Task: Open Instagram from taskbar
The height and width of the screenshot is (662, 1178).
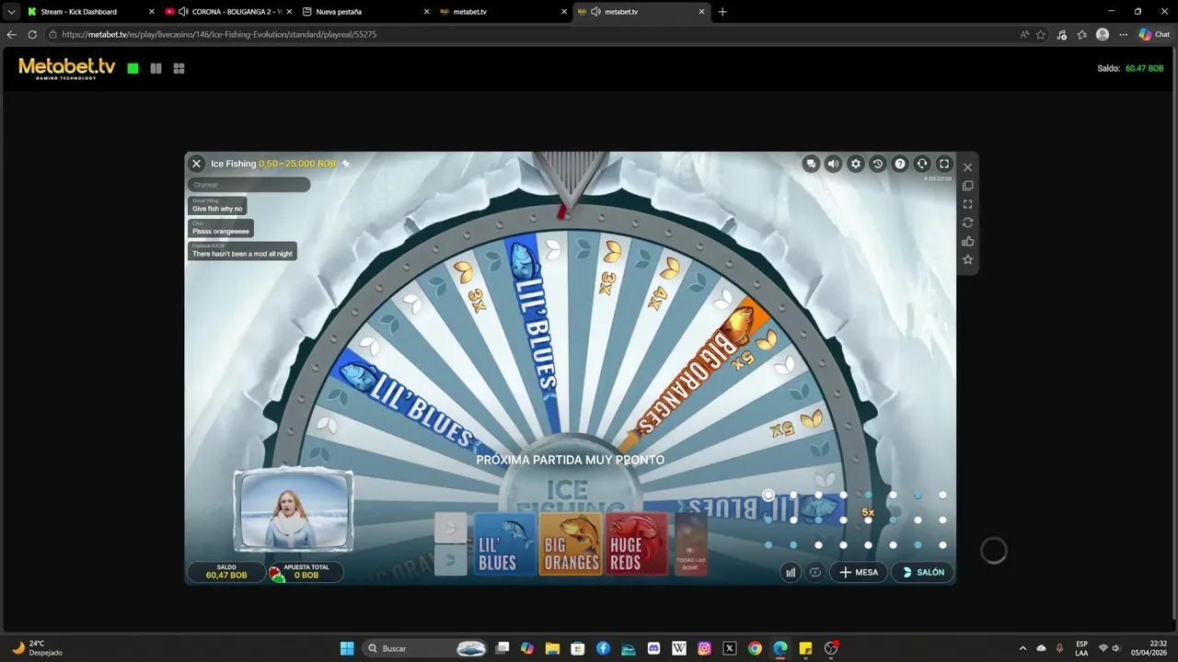Action: click(x=704, y=648)
